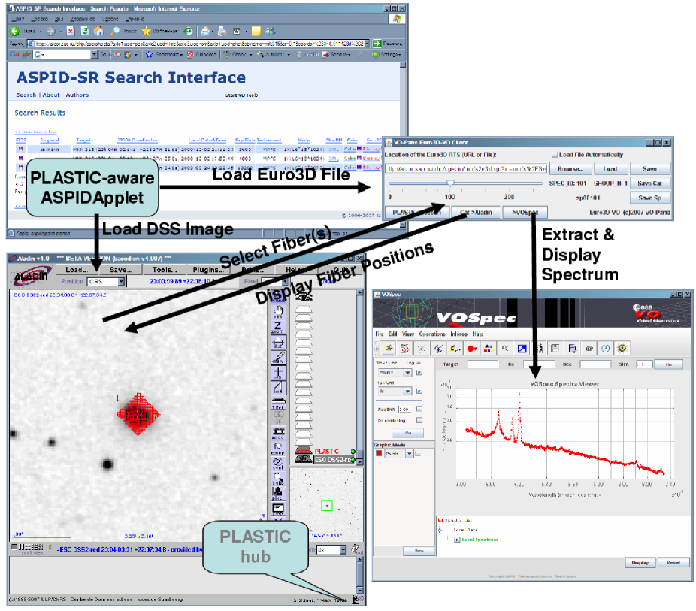Open the Operations menu in VOSpec
Image resolution: width=696 pixels, height=611 pixels.
(x=433, y=334)
